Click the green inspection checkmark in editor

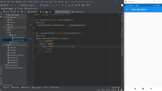tap(119, 15)
